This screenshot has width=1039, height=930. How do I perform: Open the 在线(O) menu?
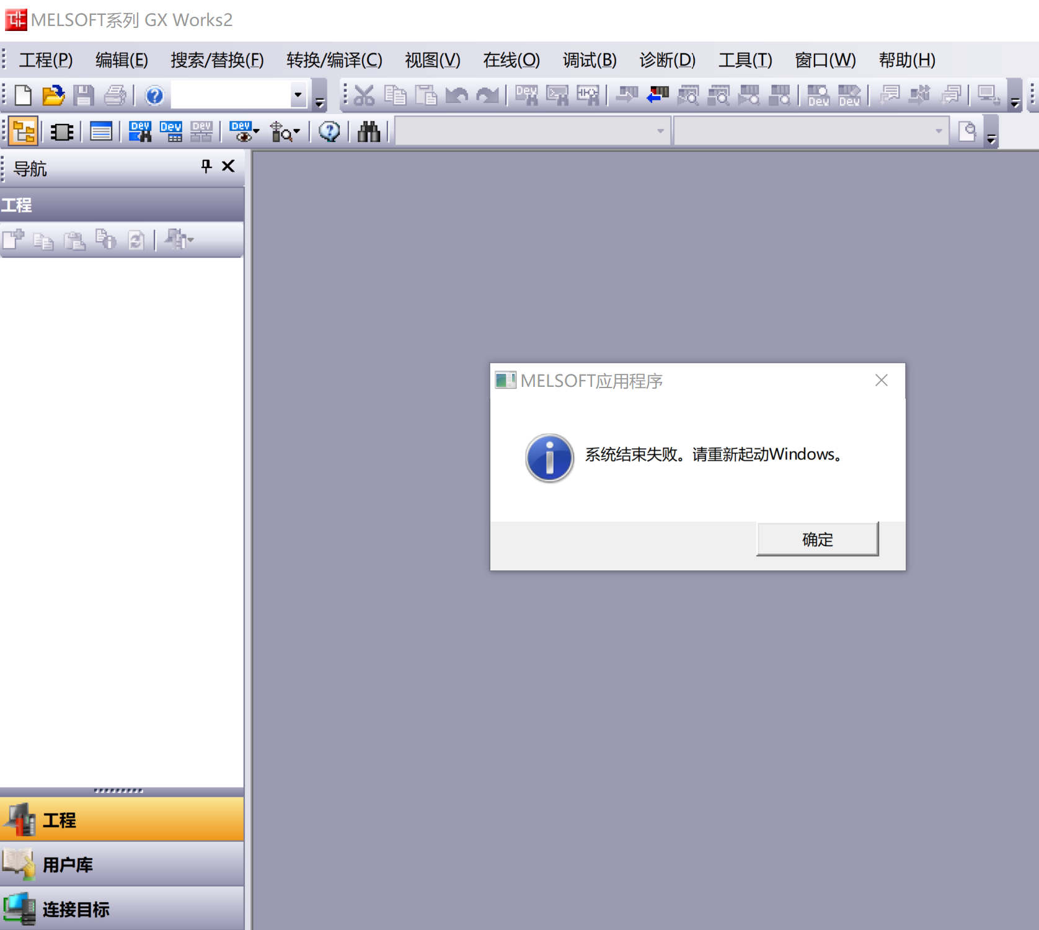point(511,60)
